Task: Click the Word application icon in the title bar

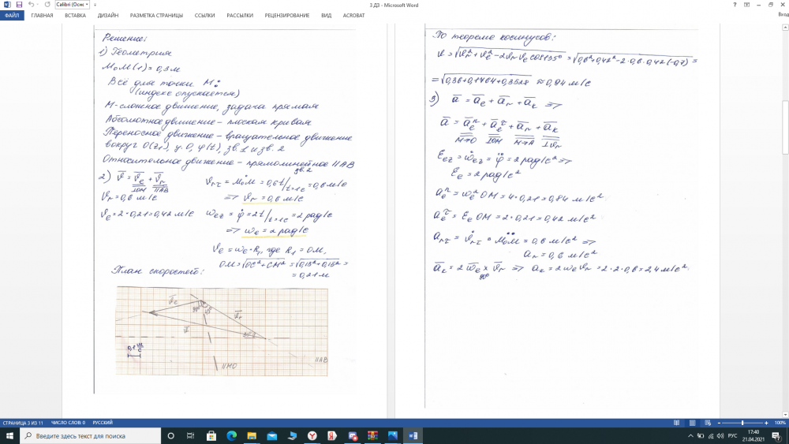Action: [x=7, y=5]
